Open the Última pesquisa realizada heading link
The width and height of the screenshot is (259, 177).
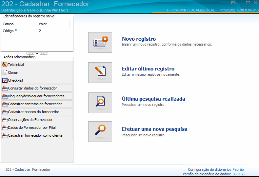(153, 99)
